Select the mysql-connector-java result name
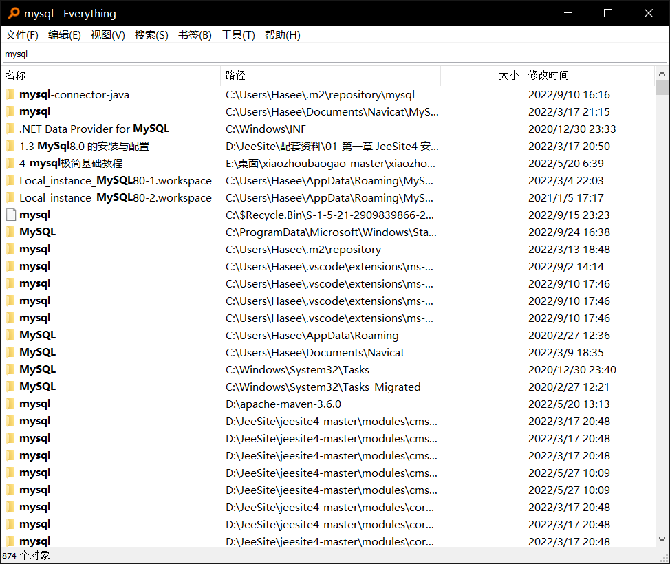The width and height of the screenshot is (670, 564). (74, 94)
